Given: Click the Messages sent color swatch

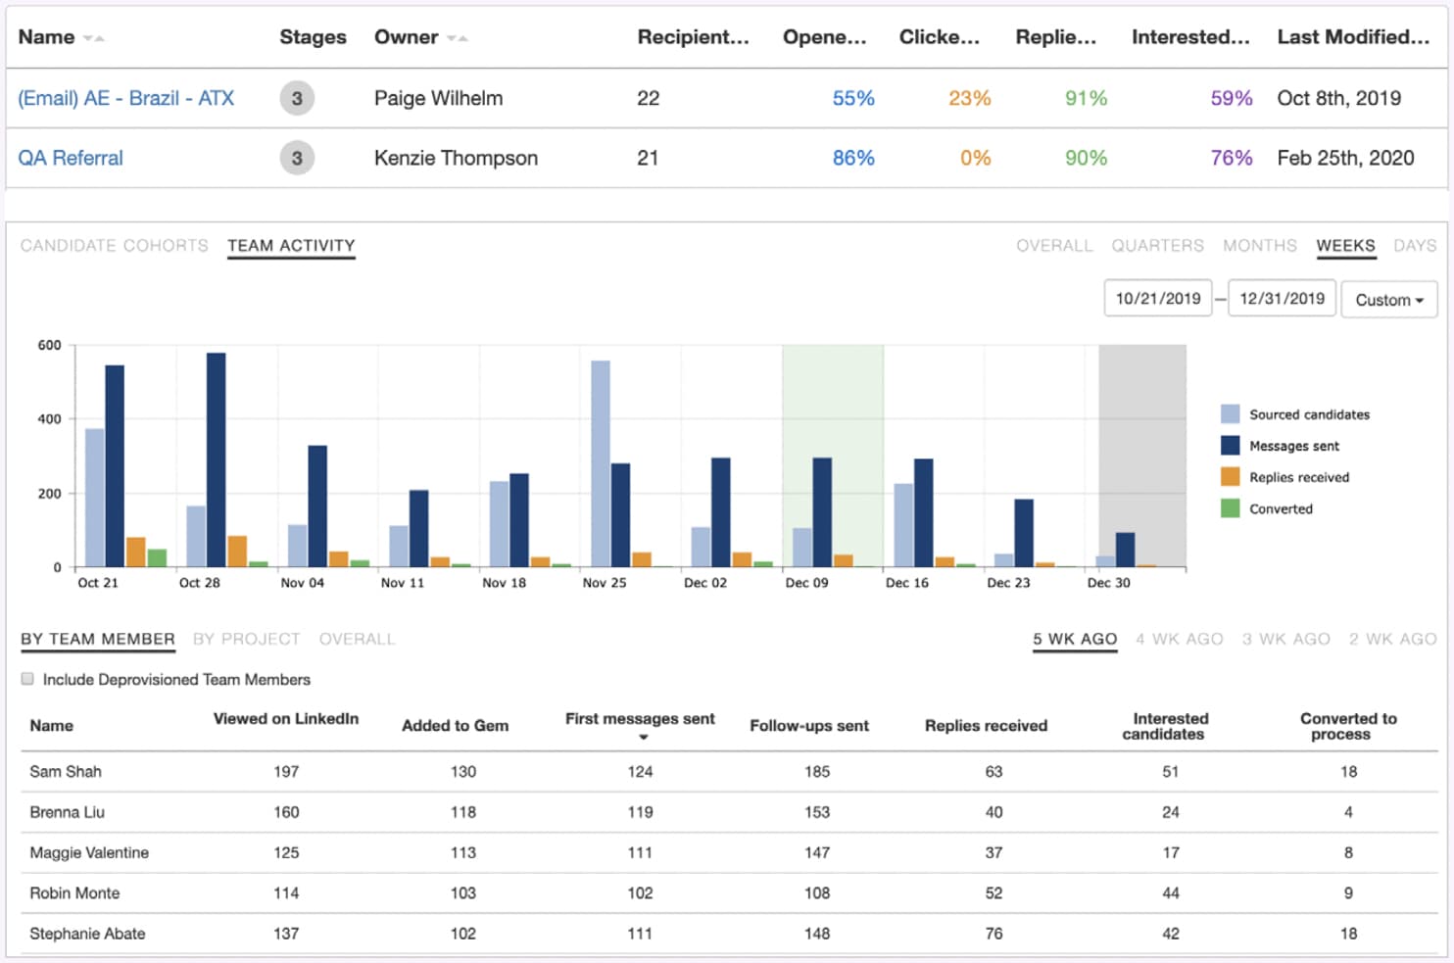Looking at the screenshot, I should [x=1231, y=446].
